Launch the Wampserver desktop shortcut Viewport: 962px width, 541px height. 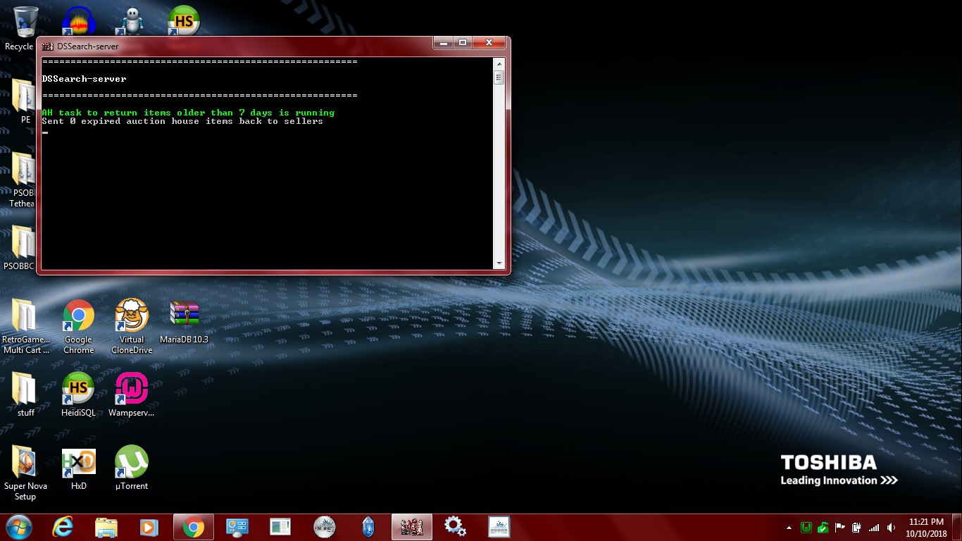point(131,389)
